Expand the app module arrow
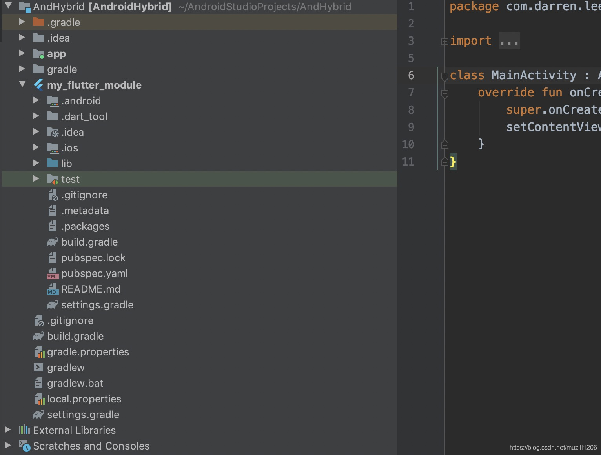The image size is (601, 455). tap(22, 53)
